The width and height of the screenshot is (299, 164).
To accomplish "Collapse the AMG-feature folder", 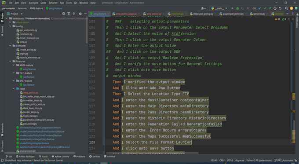I will pos(14,65).
